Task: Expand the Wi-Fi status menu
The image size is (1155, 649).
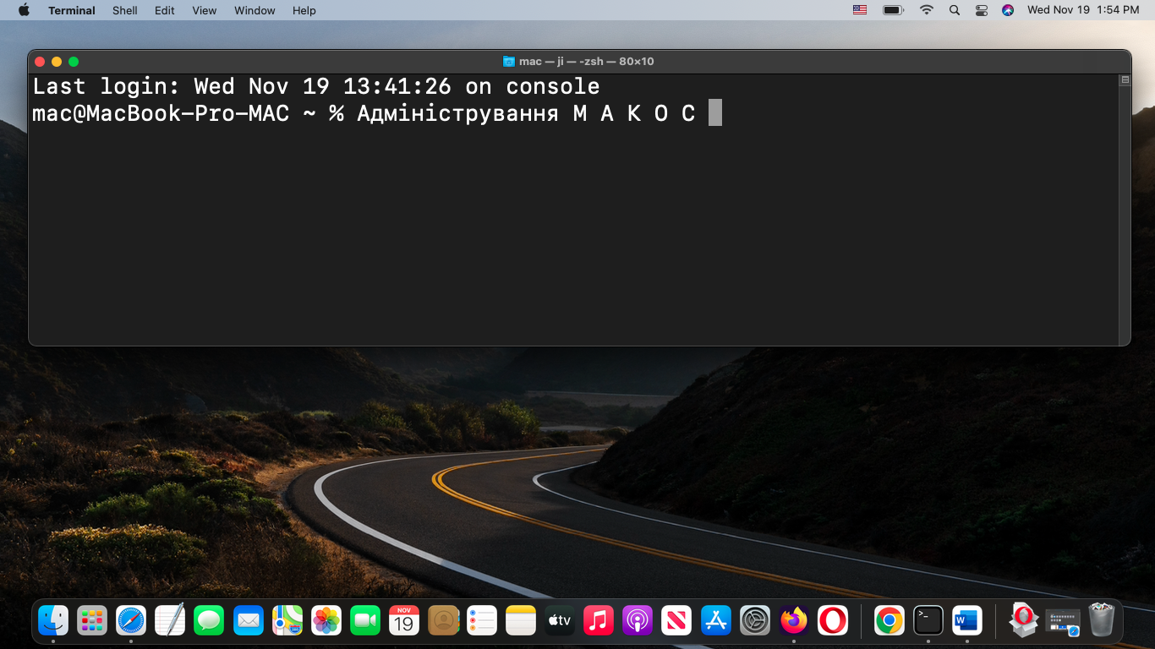Action: click(x=927, y=10)
